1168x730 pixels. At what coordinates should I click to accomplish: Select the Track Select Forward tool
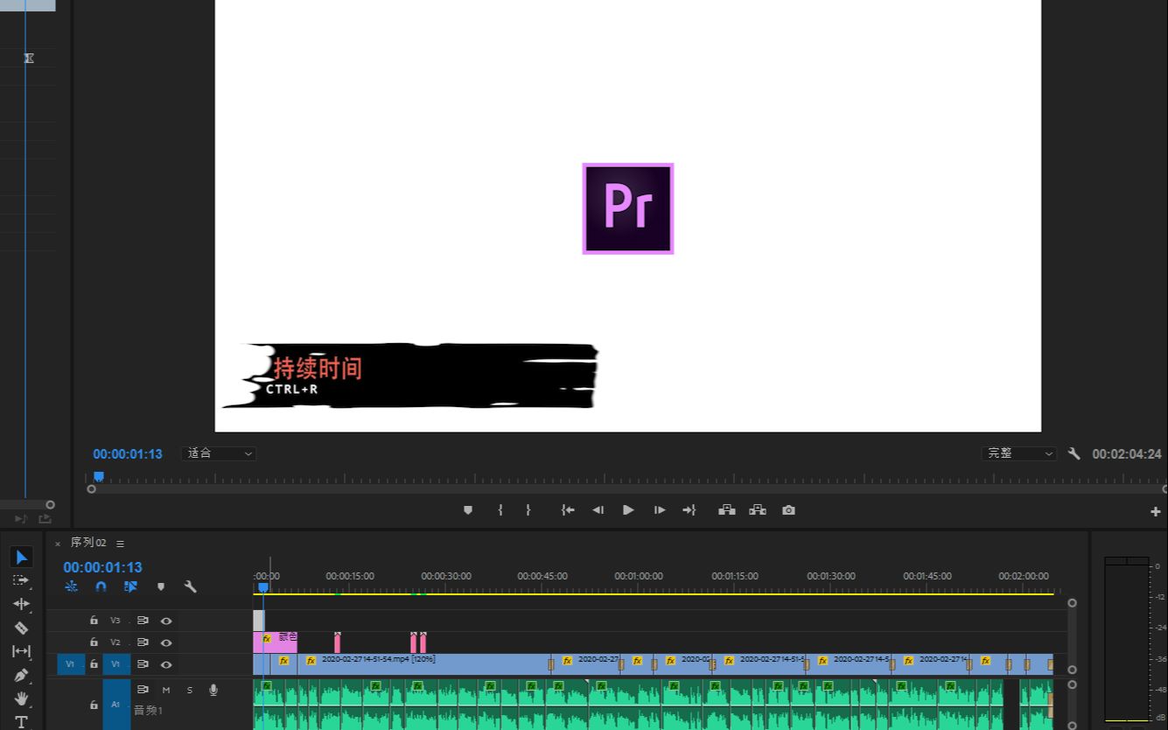tap(21, 580)
